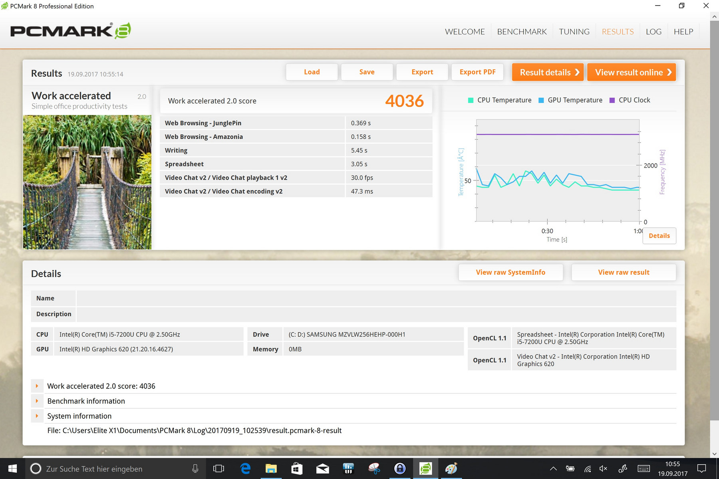The width and height of the screenshot is (719, 479).
Task: Select the Video Chat encoding v2 row
Action: click(296, 191)
